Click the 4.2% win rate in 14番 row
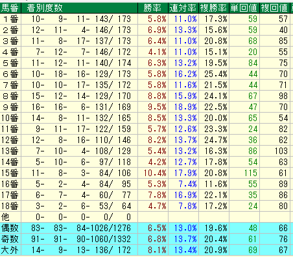Viewport: 293px width, 257px height. (157, 162)
